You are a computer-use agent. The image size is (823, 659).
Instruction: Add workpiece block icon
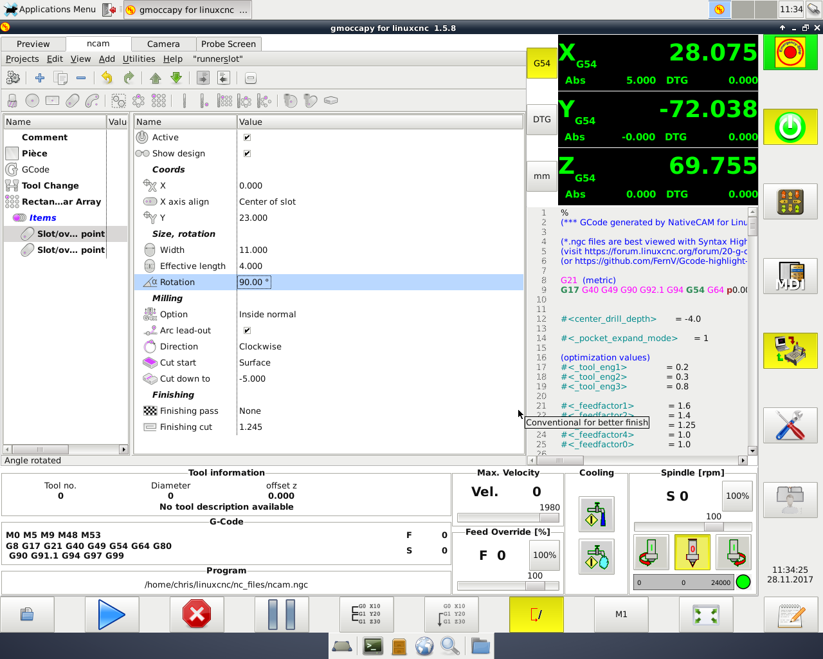coord(331,100)
